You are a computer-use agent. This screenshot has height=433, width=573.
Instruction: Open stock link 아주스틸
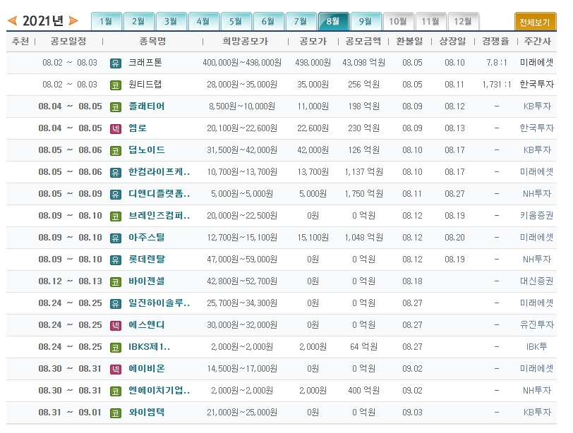coord(147,238)
